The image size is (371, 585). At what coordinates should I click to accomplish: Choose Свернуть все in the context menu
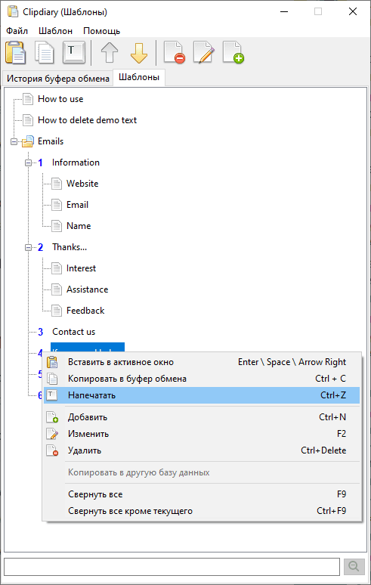(202, 494)
